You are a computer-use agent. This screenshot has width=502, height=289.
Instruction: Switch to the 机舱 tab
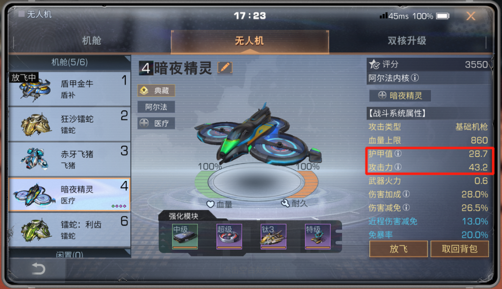pyautogui.click(x=92, y=41)
